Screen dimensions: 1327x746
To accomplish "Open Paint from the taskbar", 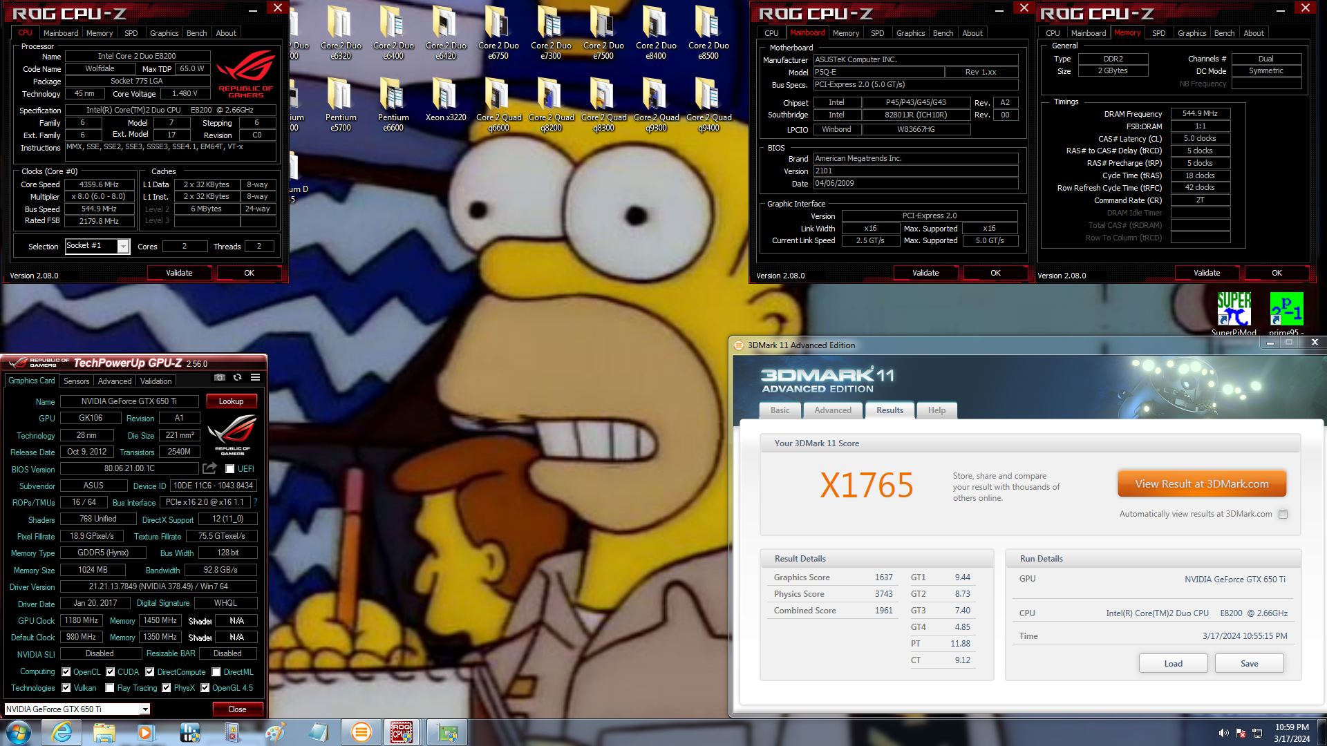I will point(275,732).
